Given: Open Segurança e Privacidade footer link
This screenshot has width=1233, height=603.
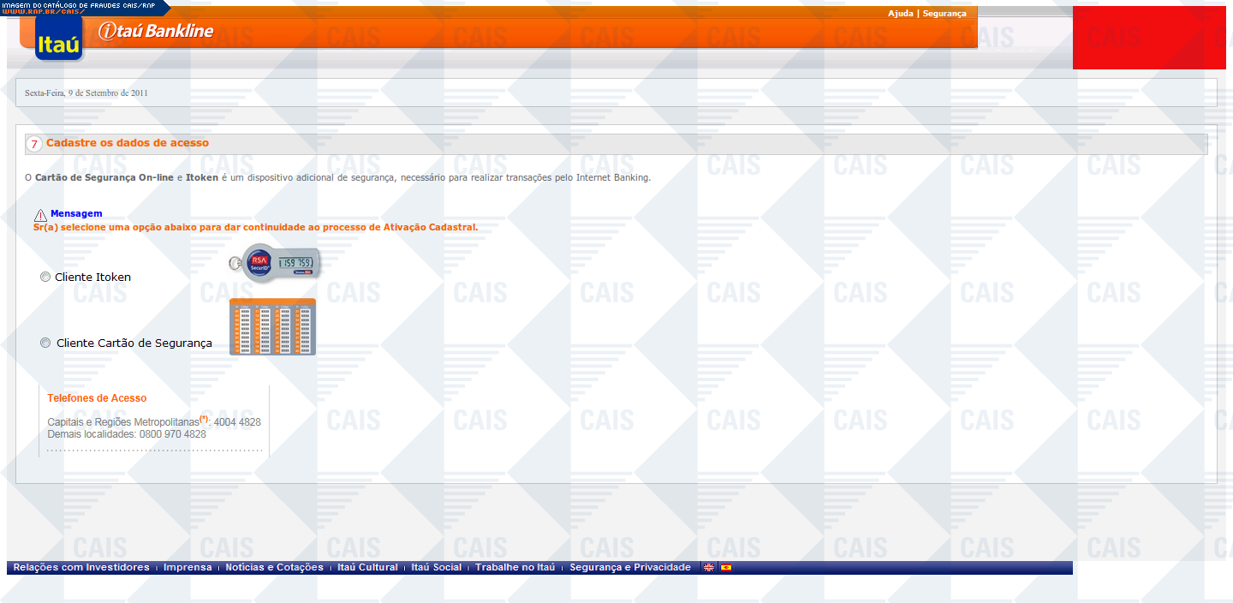Looking at the screenshot, I should pos(629,567).
